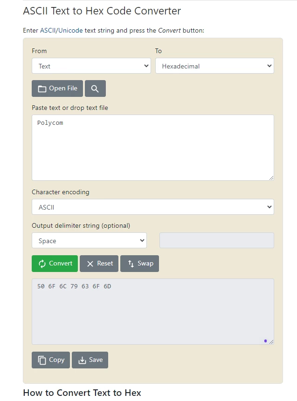Open the To Hexadecimal dropdown
297x401 pixels.
[x=214, y=66]
